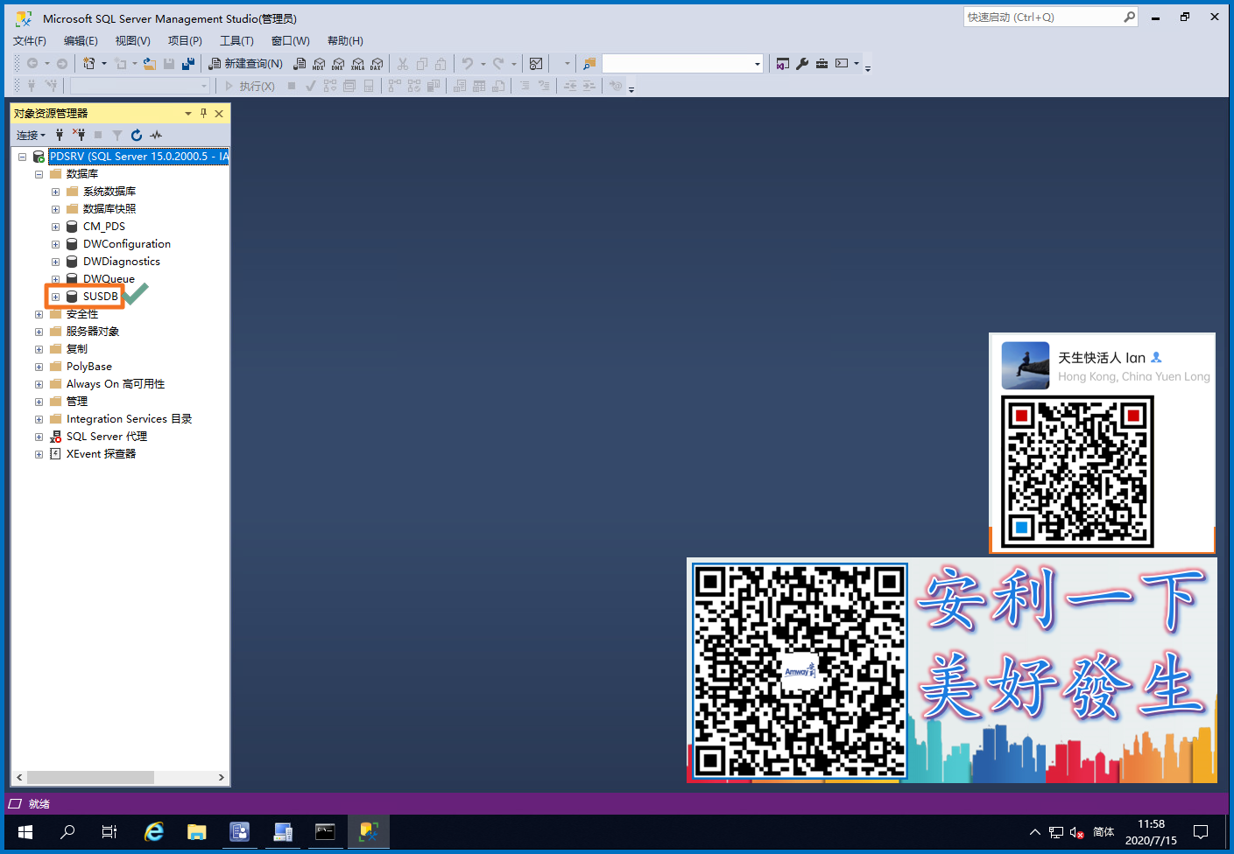The width and height of the screenshot is (1234, 854).
Task: Click the 新建查询 (New Query) button
Action: [x=245, y=63]
